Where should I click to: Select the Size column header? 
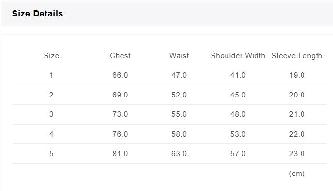pos(51,56)
